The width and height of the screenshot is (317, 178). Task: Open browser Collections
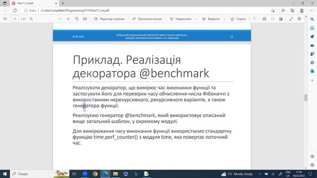click(x=292, y=10)
